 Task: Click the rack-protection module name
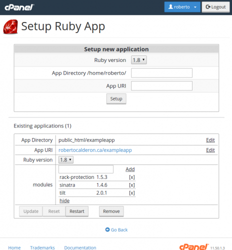coord(77,177)
